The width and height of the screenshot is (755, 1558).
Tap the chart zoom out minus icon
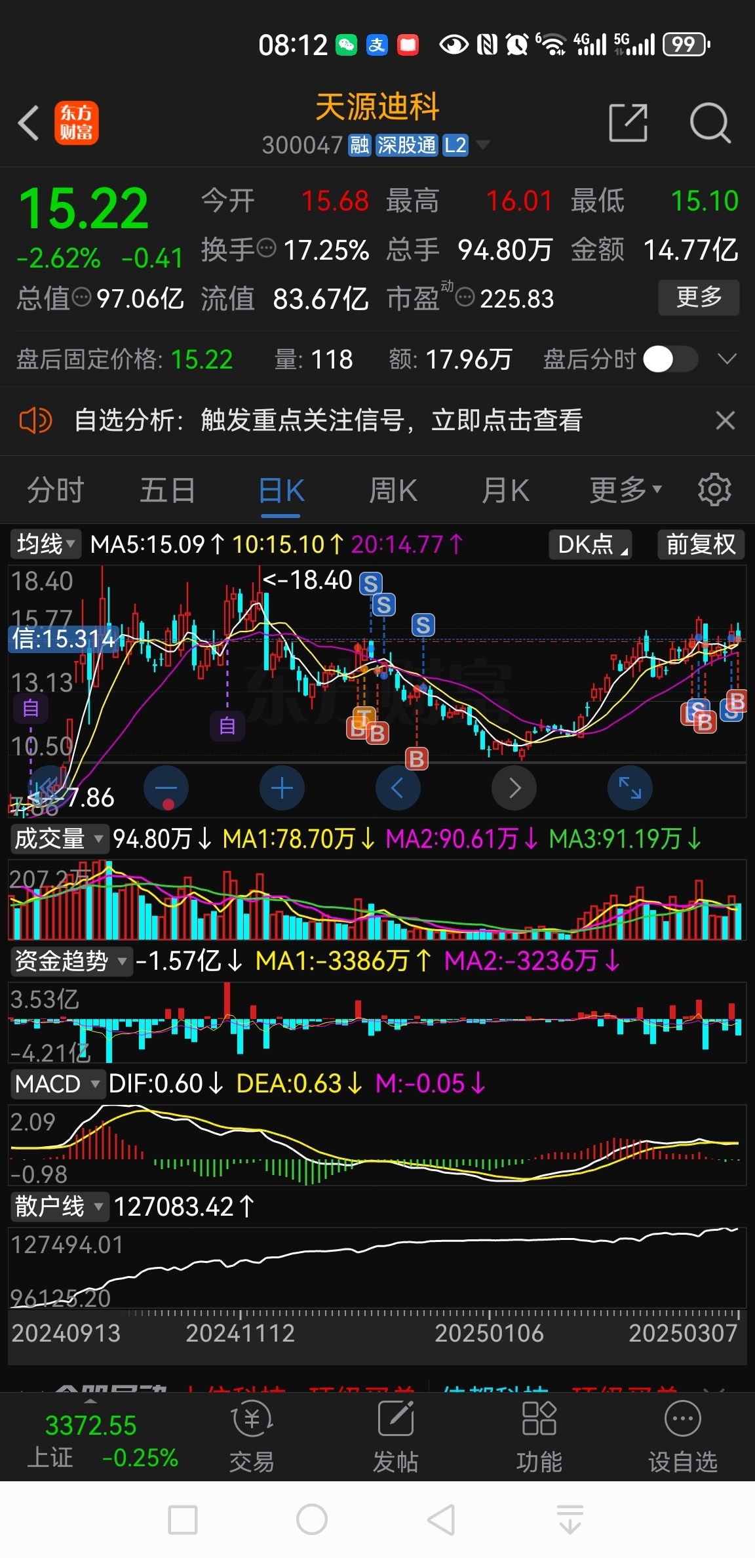(166, 788)
